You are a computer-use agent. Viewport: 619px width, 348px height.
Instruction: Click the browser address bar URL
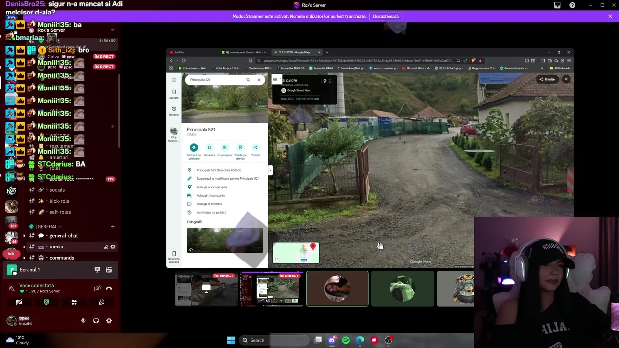pos(358,61)
